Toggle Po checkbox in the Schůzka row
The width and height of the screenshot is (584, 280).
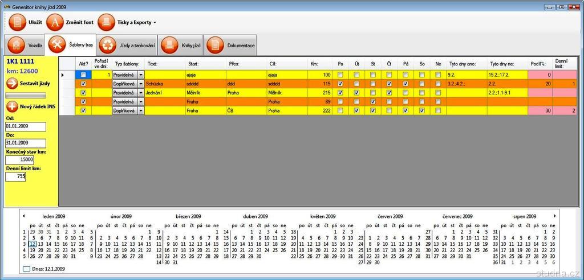coord(340,84)
